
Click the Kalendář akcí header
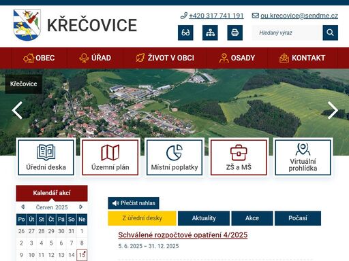coord(52,193)
